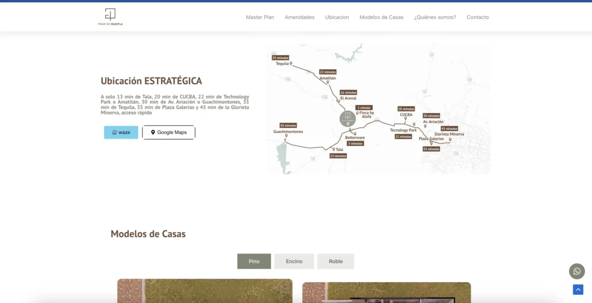This screenshot has height=303, width=592.
Task: Open Modelos de Casas from the navbar
Action: pos(381,17)
